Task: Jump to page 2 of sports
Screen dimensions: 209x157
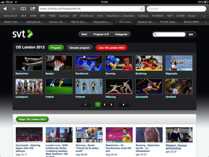Action: (x=104, y=104)
